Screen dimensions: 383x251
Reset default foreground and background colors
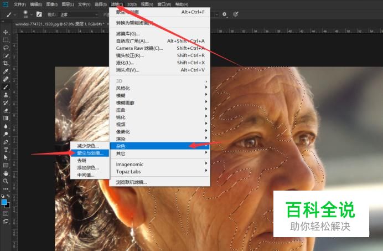(3, 196)
